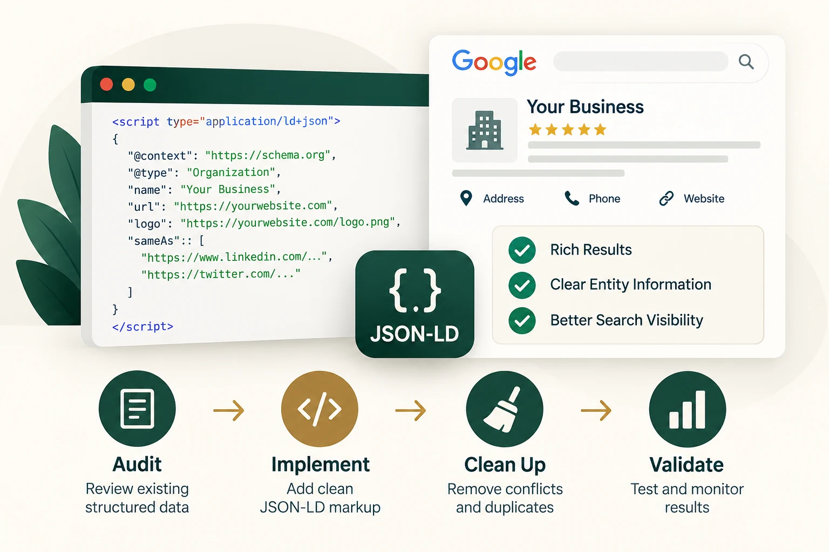Click the opening script tag code line
829x552 pixels.
coord(226,121)
